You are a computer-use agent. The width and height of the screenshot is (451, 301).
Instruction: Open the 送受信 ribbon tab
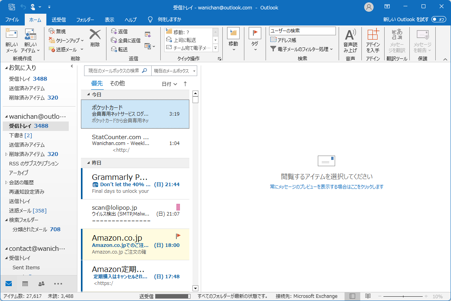point(59,20)
